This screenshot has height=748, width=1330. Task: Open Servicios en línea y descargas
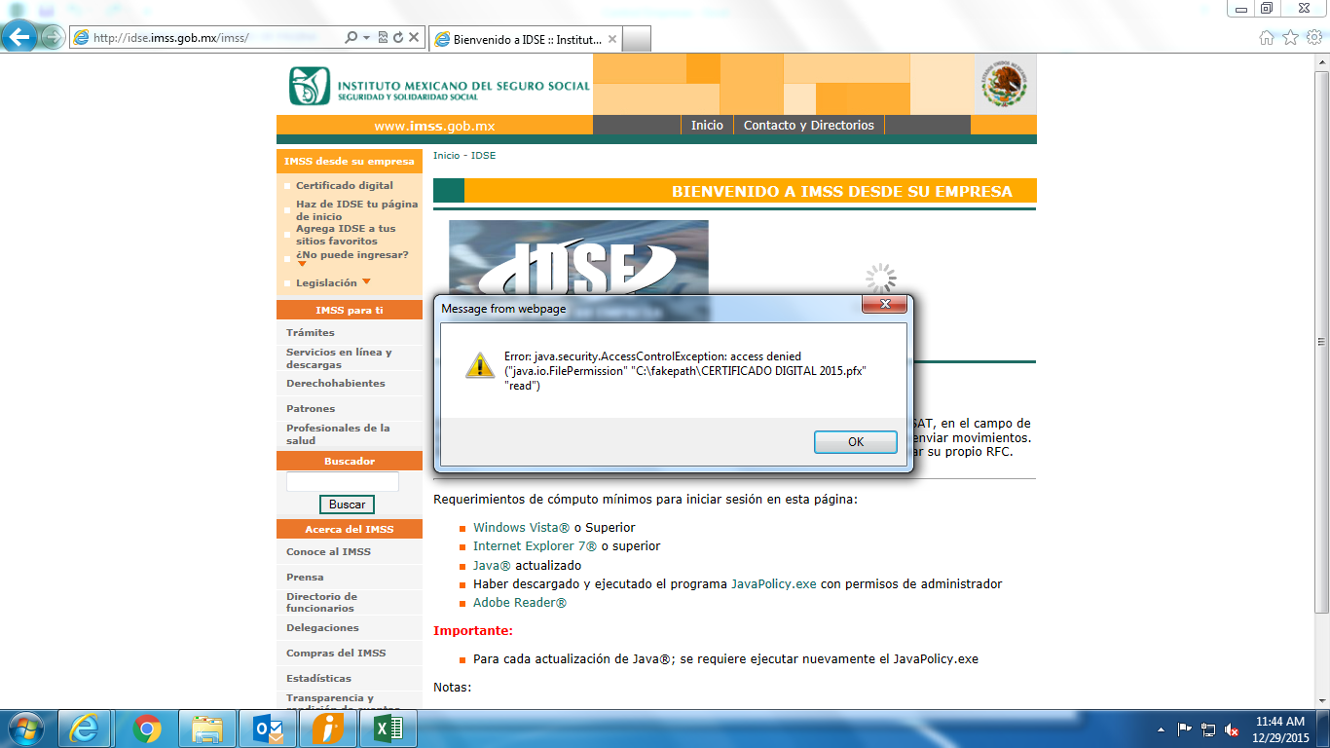pyautogui.click(x=339, y=358)
